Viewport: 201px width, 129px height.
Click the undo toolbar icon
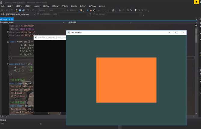click(28, 10)
